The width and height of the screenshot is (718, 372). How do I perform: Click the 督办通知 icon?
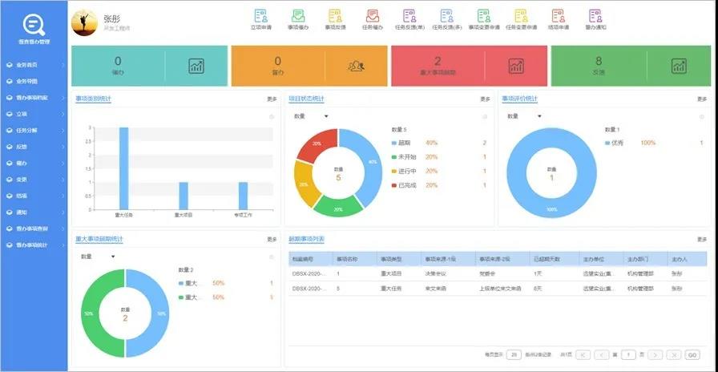click(x=595, y=16)
